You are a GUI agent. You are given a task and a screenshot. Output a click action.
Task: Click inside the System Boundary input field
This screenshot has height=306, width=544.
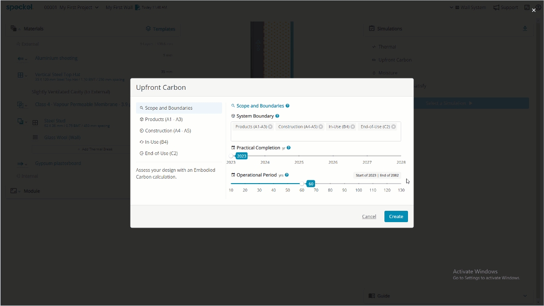click(x=316, y=136)
